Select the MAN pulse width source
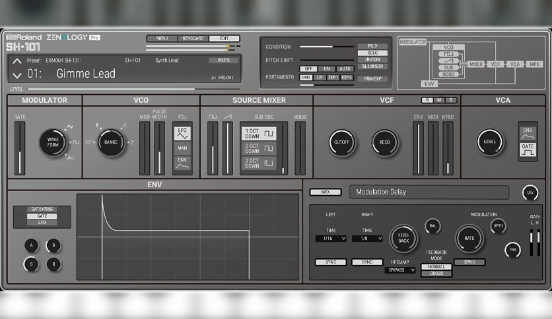552x319 pixels. 182,148
